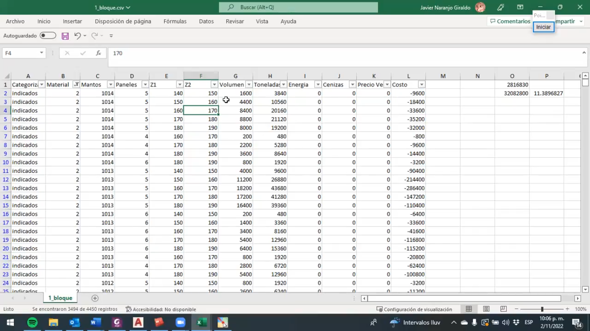Open the Vista ribbon tab
This screenshot has height=331, width=590.
pos(262,21)
